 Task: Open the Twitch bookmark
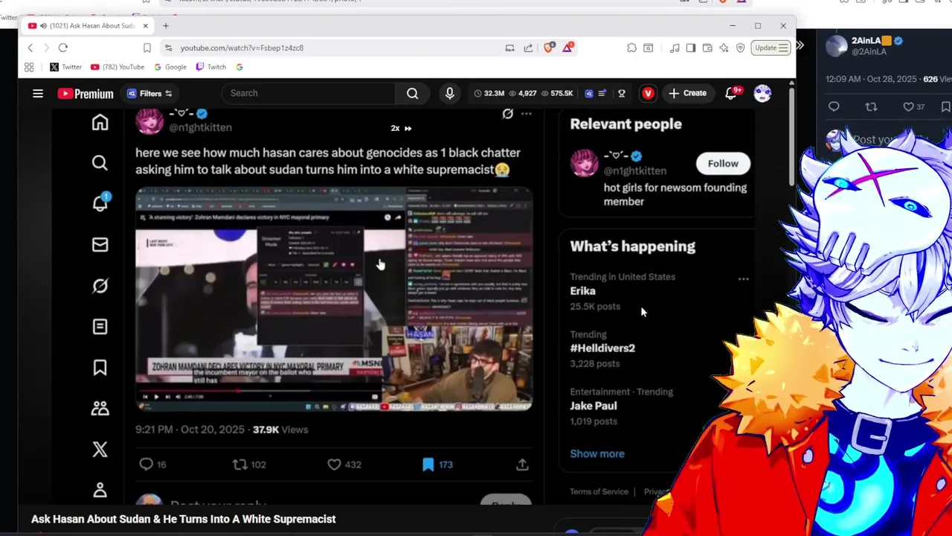click(210, 67)
